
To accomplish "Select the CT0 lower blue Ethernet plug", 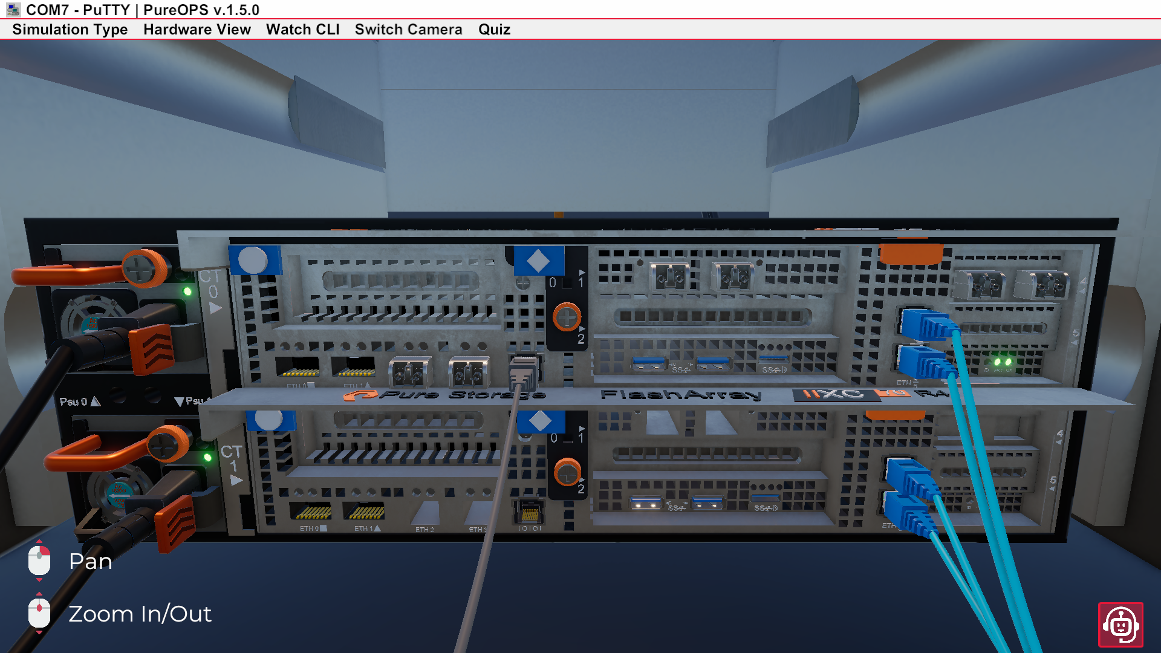I will point(925,363).
